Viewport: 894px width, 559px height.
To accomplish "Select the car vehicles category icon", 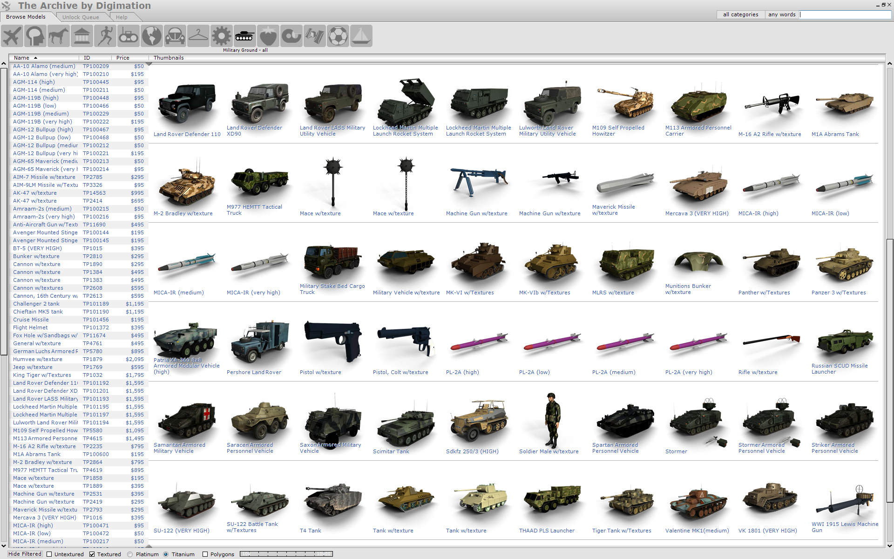I will tap(175, 36).
